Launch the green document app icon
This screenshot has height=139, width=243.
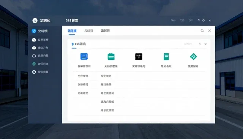166,57
